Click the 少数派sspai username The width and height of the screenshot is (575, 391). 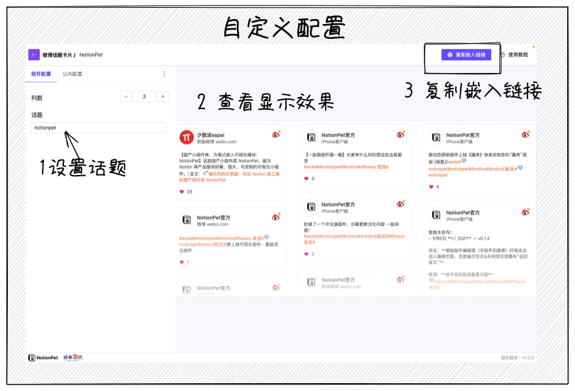tap(211, 135)
